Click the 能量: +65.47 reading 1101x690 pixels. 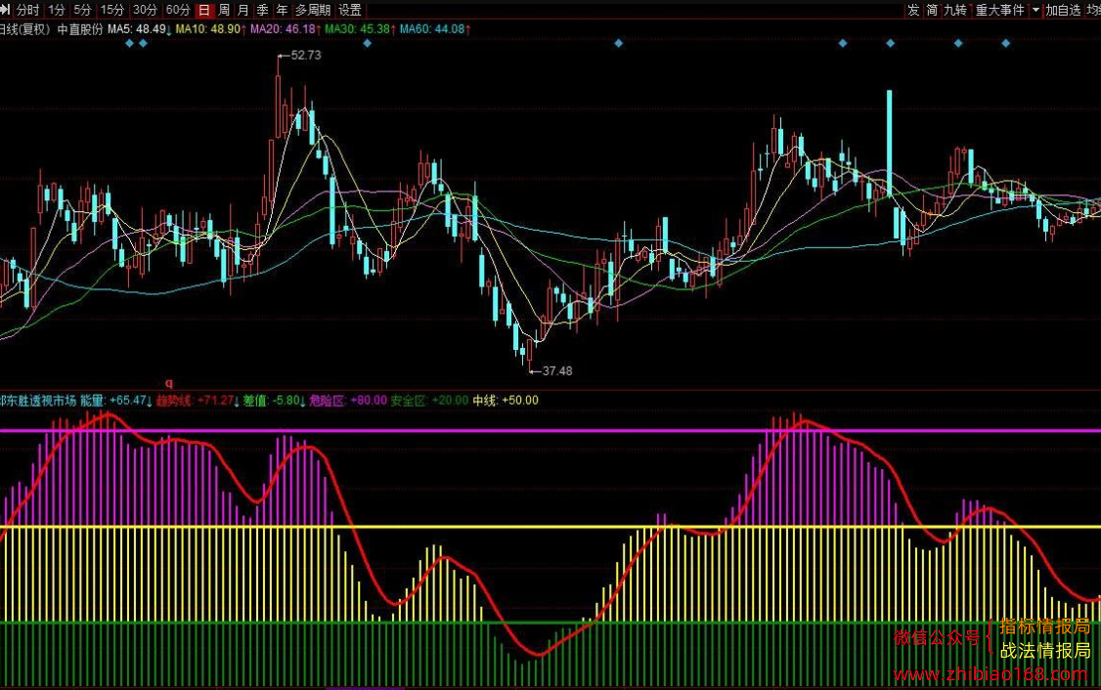pos(115,400)
